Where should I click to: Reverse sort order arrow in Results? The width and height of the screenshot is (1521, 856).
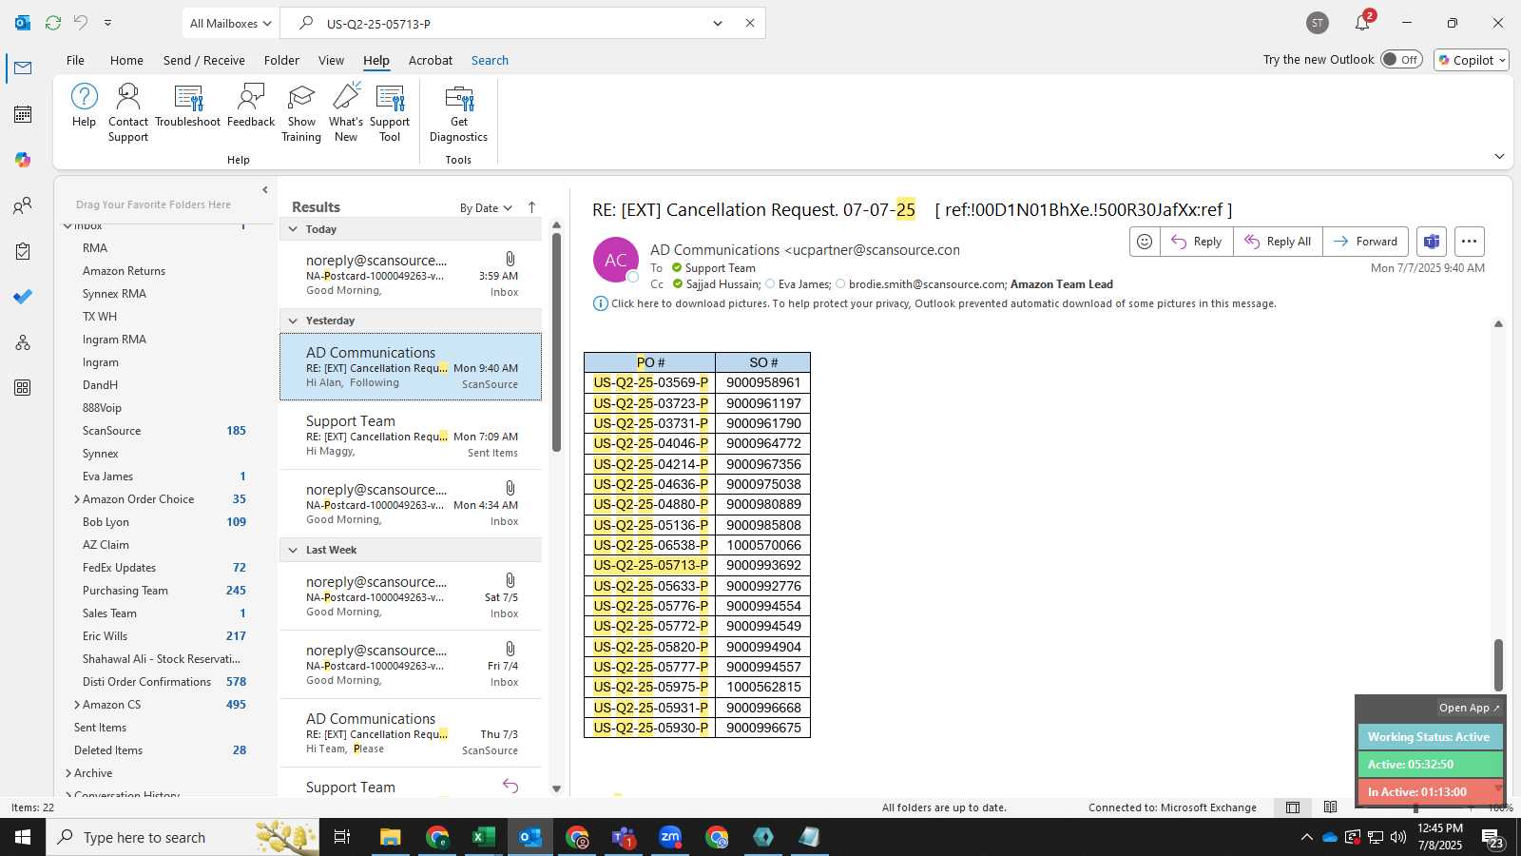click(531, 207)
